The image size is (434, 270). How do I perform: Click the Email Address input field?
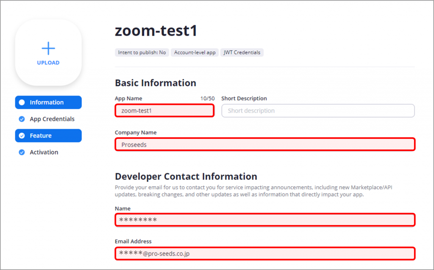(265, 253)
